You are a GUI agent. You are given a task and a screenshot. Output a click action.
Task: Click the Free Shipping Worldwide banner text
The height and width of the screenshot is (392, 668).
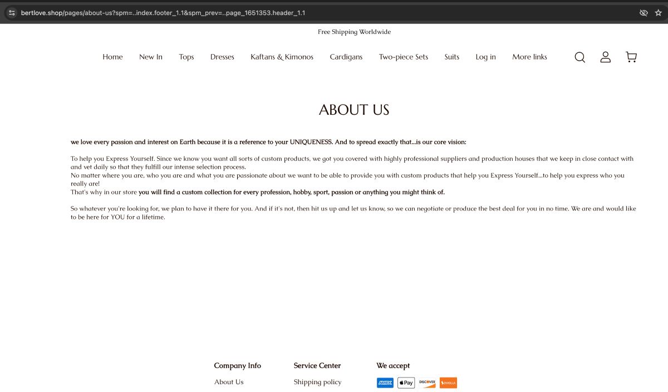point(354,32)
